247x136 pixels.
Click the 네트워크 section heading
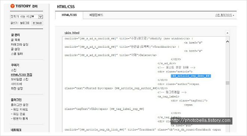click(16, 130)
